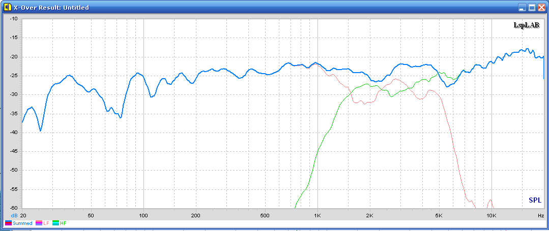549x231 pixels.
Task: Click the -40 level axis label
Action: point(14,133)
